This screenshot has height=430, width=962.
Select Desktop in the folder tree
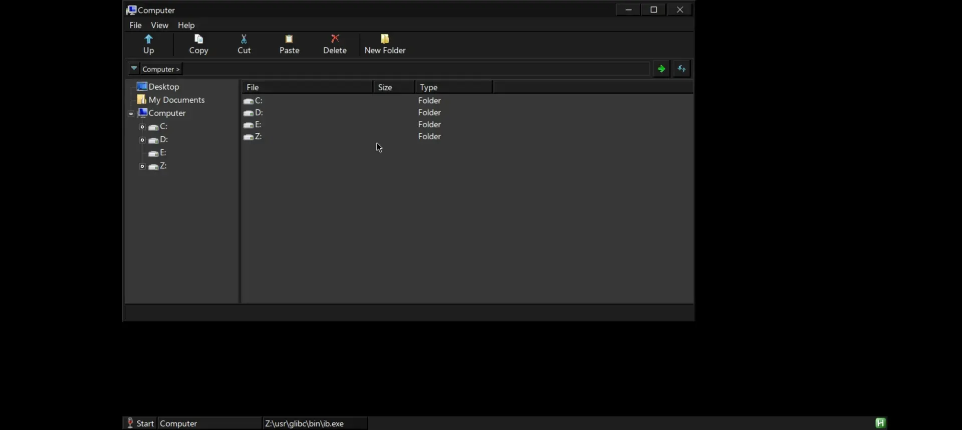pyautogui.click(x=164, y=87)
